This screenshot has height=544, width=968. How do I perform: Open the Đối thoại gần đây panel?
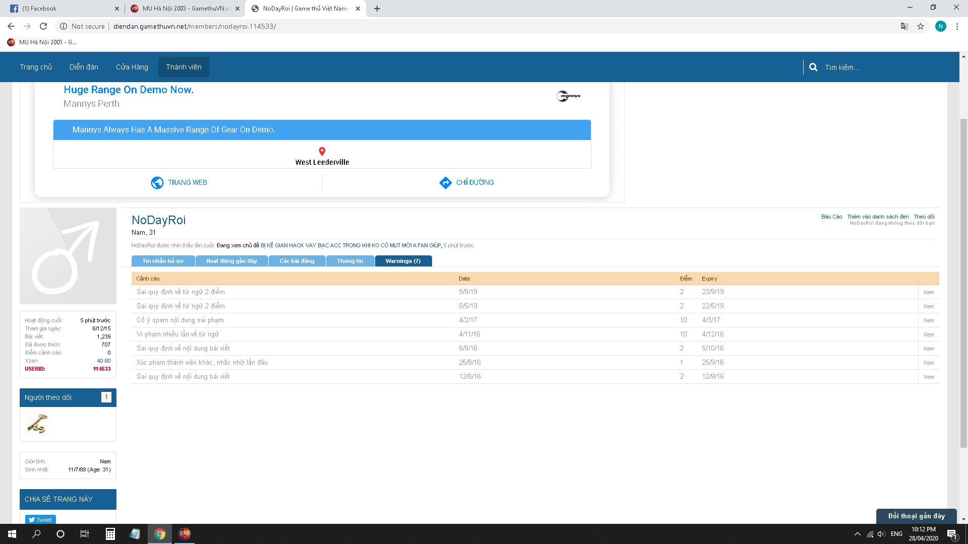click(916, 516)
